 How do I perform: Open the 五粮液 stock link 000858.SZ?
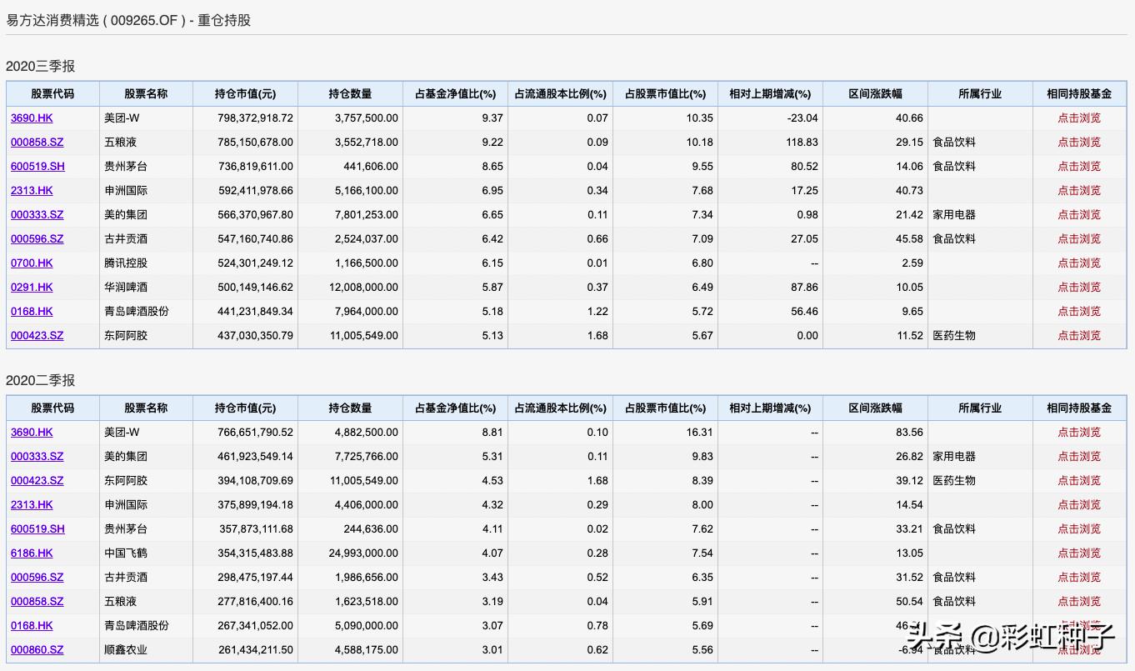pos(37,142)
